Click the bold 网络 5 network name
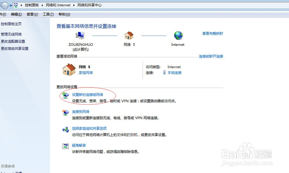The height and width of the screenshot is (173, 289). pos(84,67)
